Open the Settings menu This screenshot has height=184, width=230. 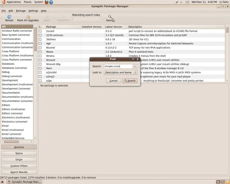click(x=33, y=11)
